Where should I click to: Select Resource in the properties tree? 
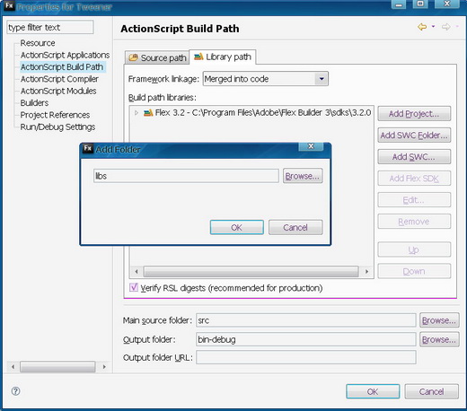[x=38, y=43]
